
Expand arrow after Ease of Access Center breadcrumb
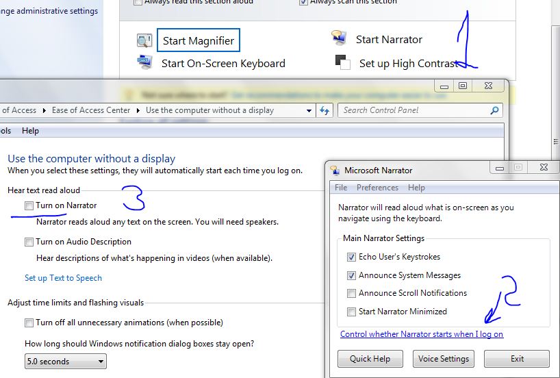[x=138, y=110]
